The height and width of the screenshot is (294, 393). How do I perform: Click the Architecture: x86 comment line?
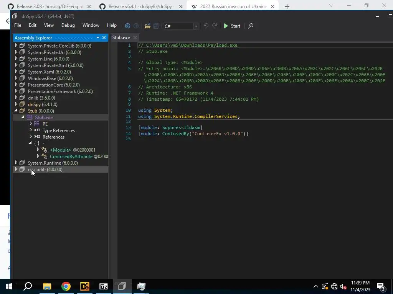165,87
